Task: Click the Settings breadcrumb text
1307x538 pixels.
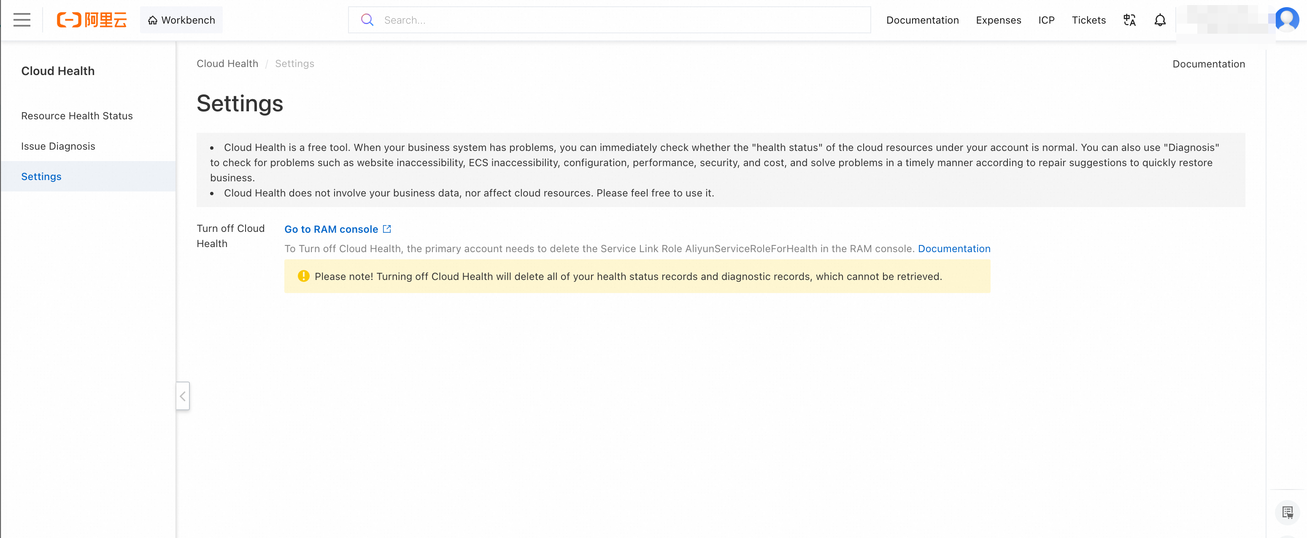Action: [294, 63]
